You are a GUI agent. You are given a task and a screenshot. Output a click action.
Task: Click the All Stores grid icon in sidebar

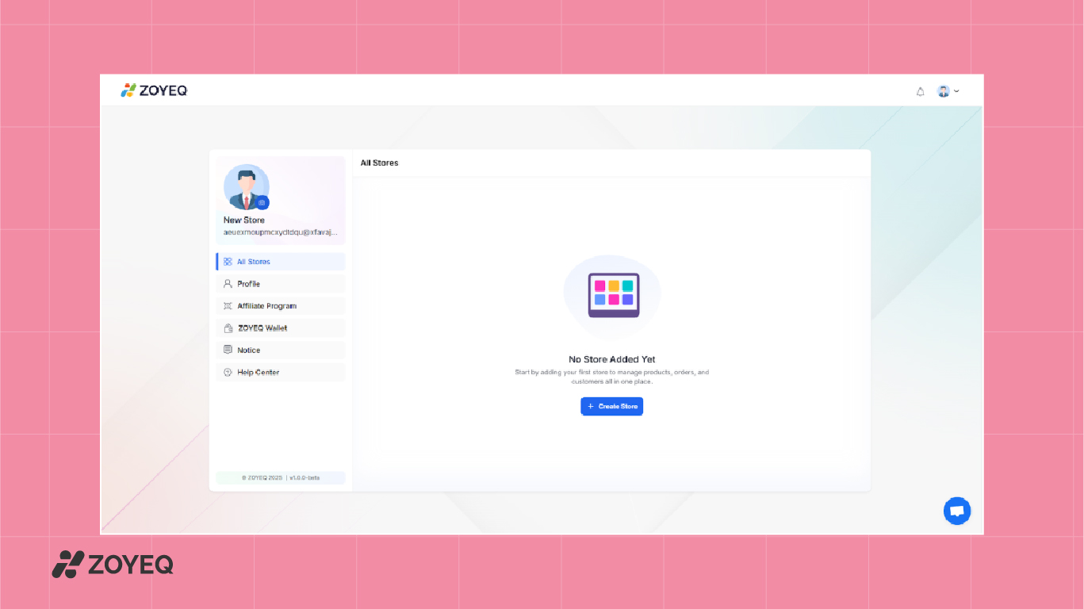pyautogui.click(x=228, y=262)
